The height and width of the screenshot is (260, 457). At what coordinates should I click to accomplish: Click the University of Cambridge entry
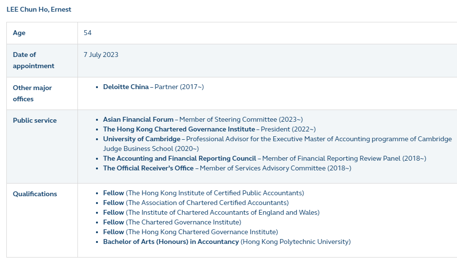(x=278, y=144)
